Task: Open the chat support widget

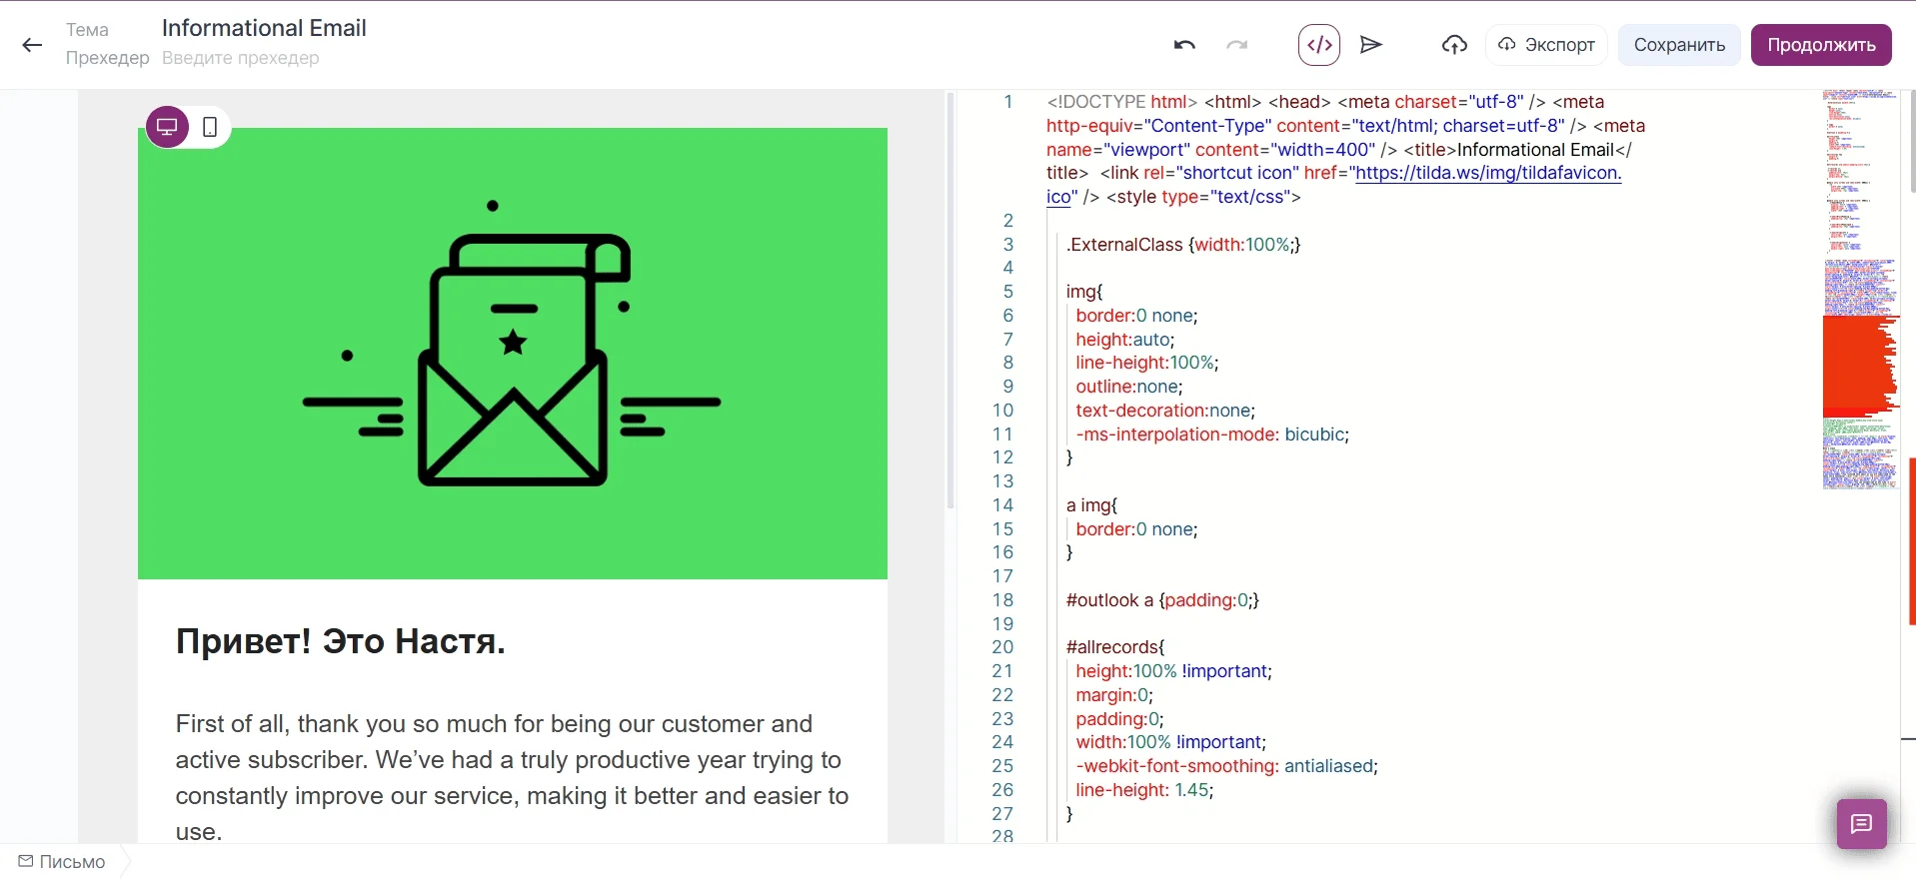Action: coord(1861,824)
